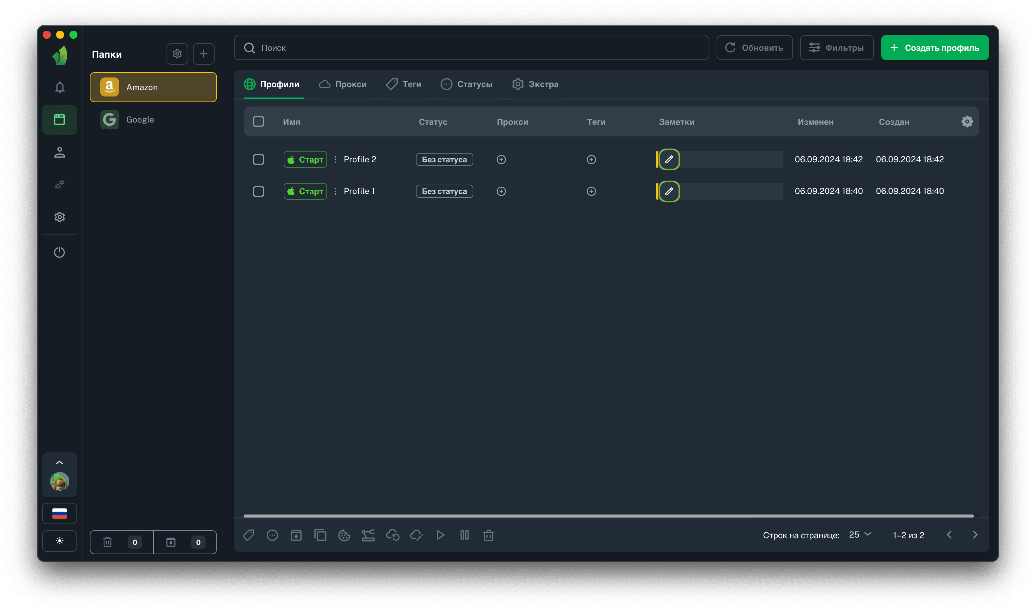
Task: Open the rows per page dropdown
Action: coord(860,535)
